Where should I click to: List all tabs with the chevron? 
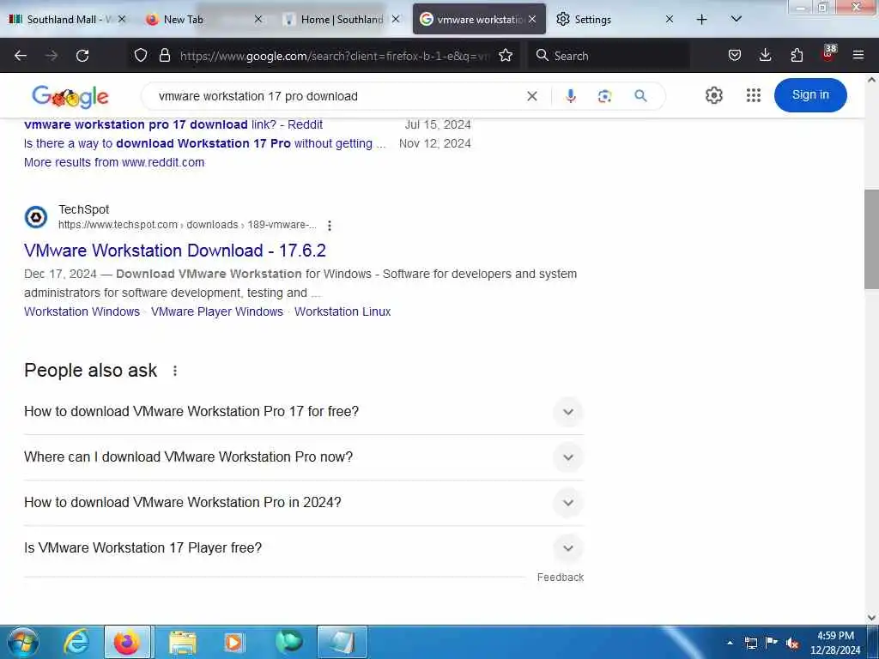(x=736, y=20)
